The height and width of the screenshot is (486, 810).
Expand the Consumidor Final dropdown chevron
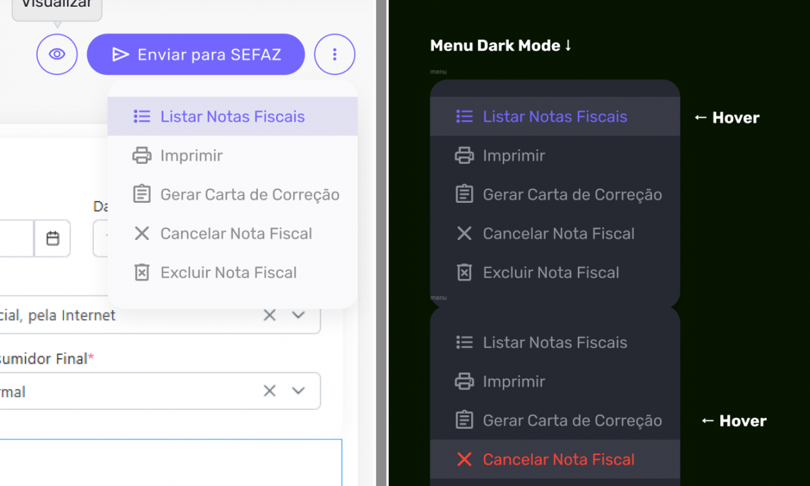pyautogui.click(x=298, y=391)
